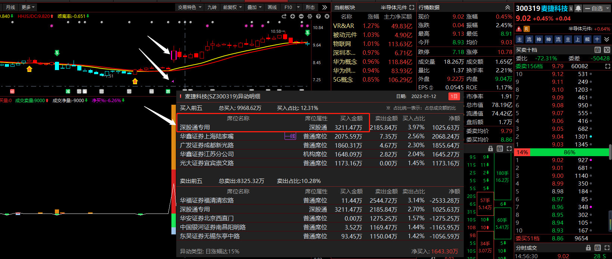Open the 更多 period dropdown
The height and width of the screenshot is (259, 612).
click(x=28, y=7)
